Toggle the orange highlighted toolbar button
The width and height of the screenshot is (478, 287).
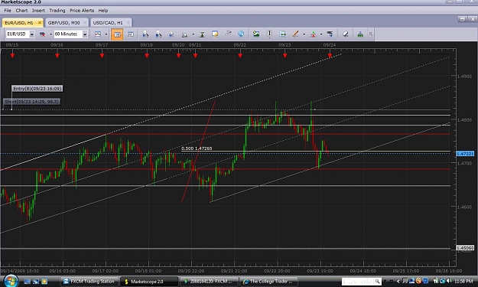point(117,34)
